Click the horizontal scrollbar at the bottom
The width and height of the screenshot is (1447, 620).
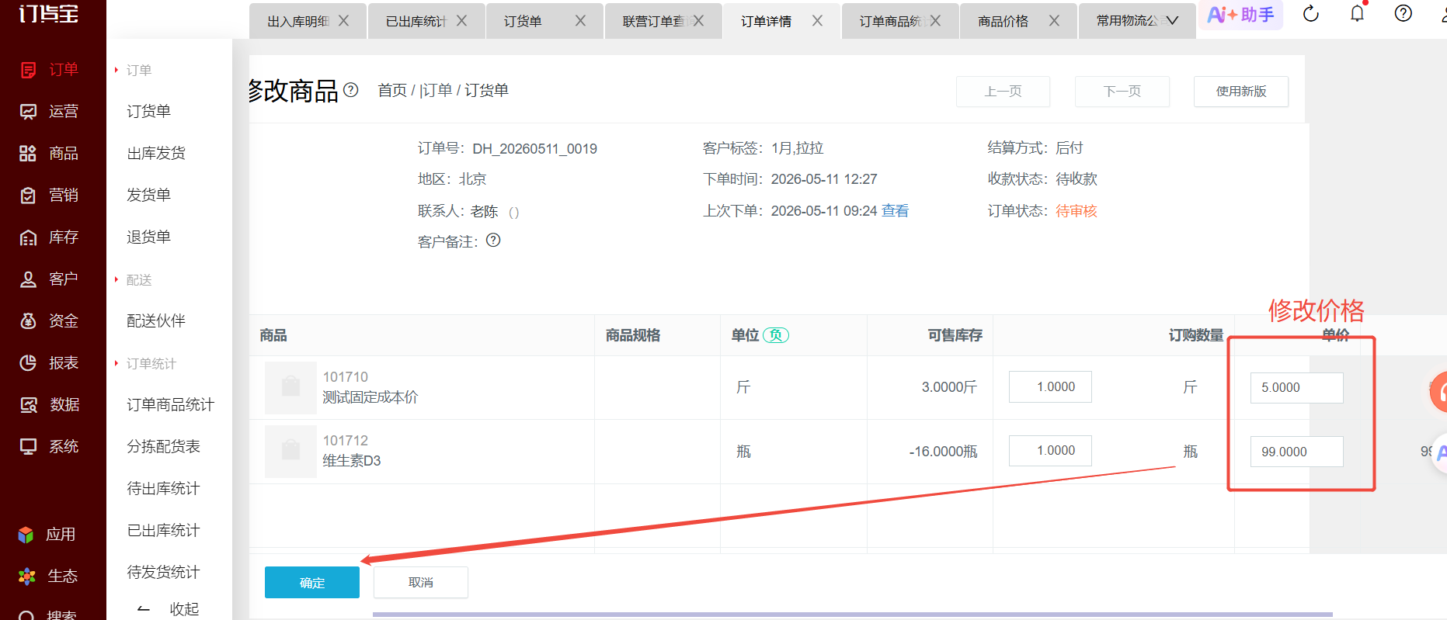pos(853,615)
